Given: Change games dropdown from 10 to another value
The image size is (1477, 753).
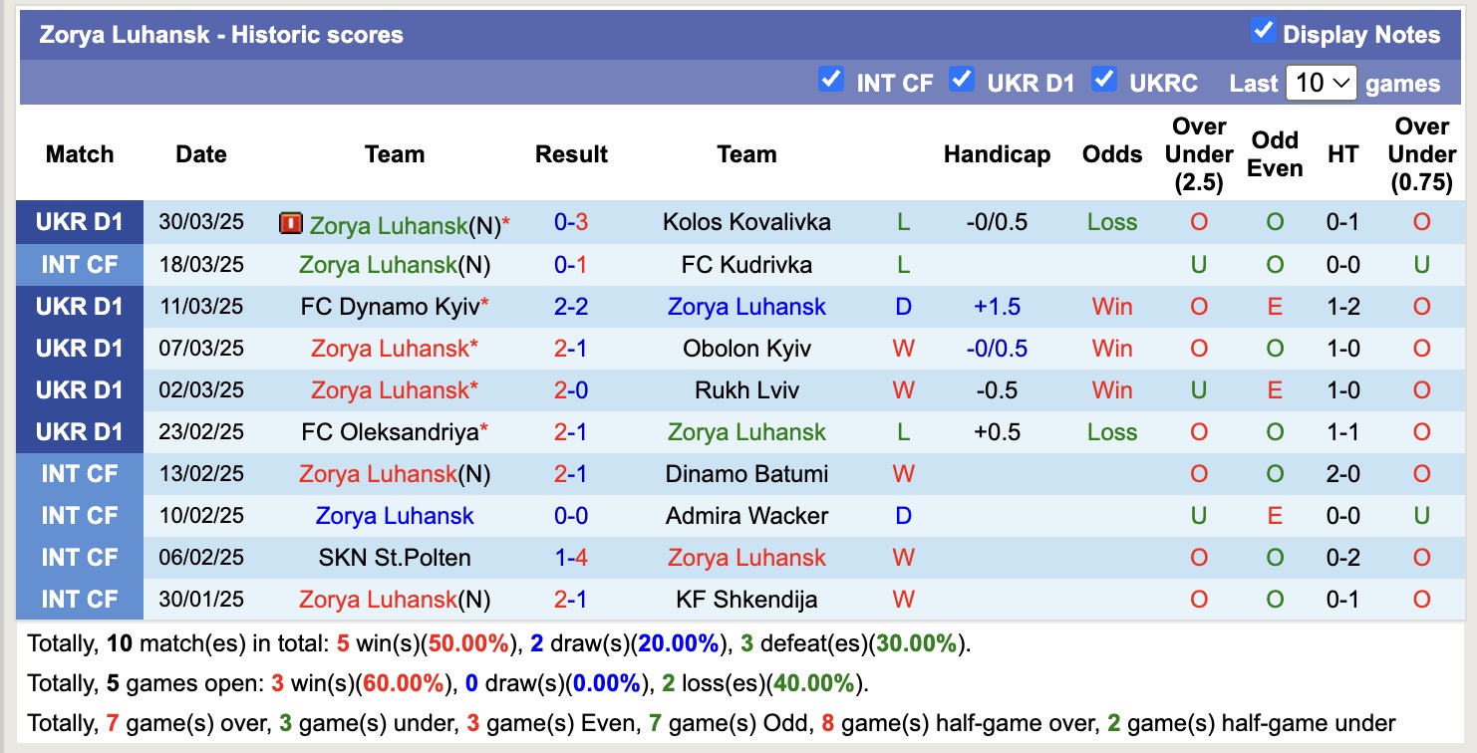Looking at the screenshot, I should (x=1322, y=83).
